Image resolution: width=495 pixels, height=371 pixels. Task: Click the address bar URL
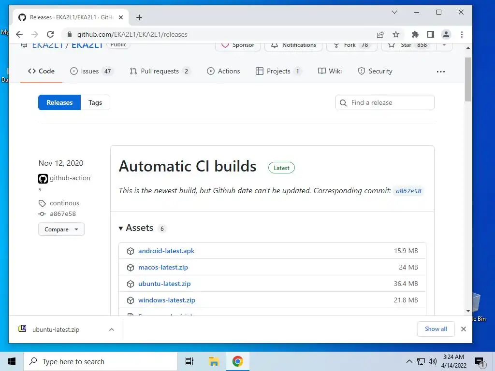point(132,34)
